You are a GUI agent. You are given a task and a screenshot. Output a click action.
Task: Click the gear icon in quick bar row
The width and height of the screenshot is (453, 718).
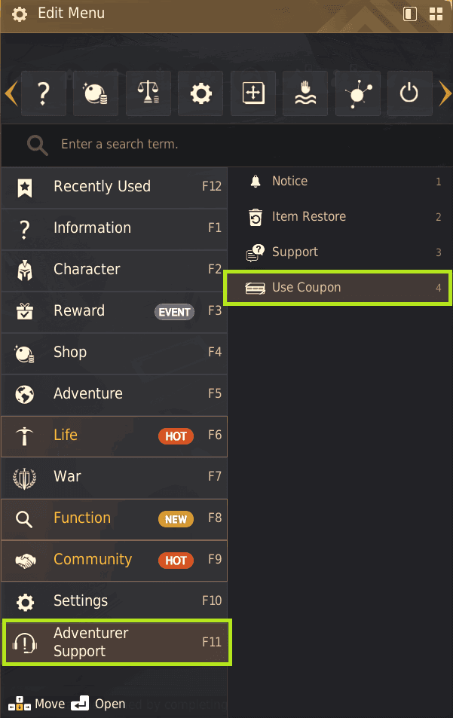point(200,93)
